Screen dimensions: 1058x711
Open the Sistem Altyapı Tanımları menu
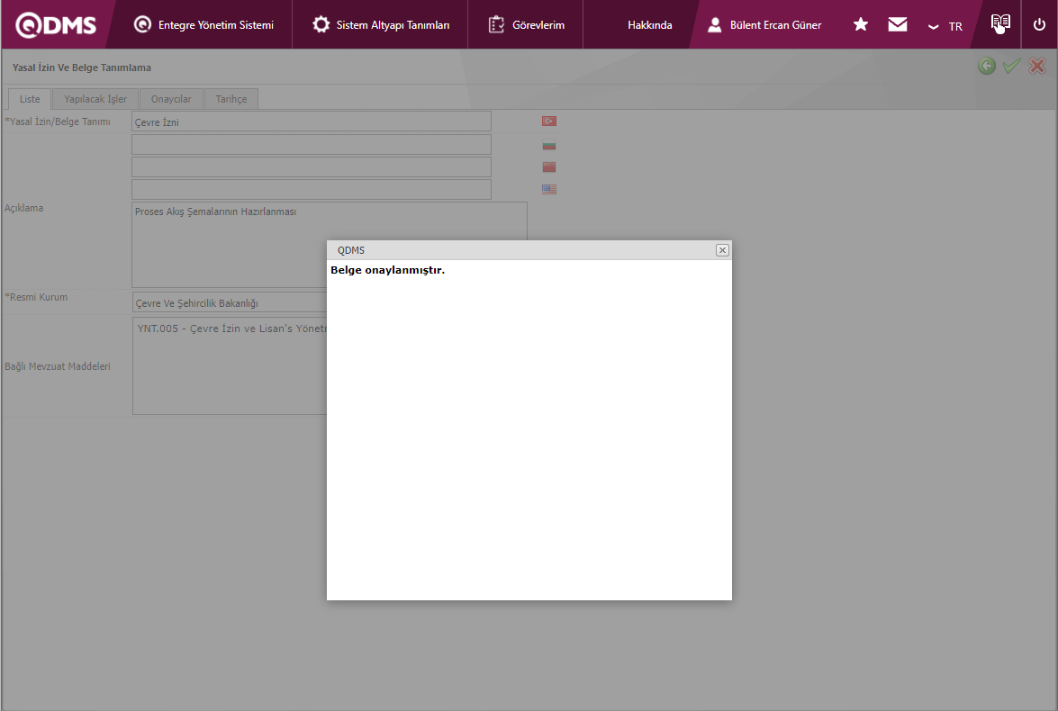tap(381, 25)
